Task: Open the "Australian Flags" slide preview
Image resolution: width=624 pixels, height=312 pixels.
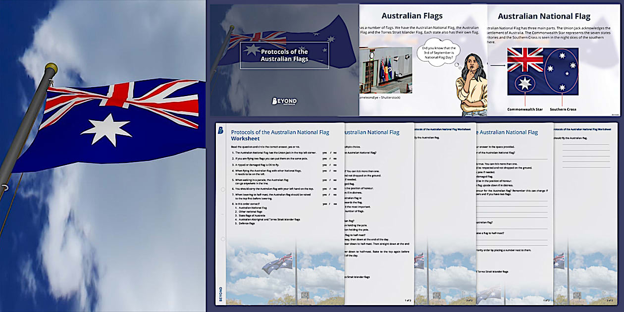Action: tap(411, 15)
